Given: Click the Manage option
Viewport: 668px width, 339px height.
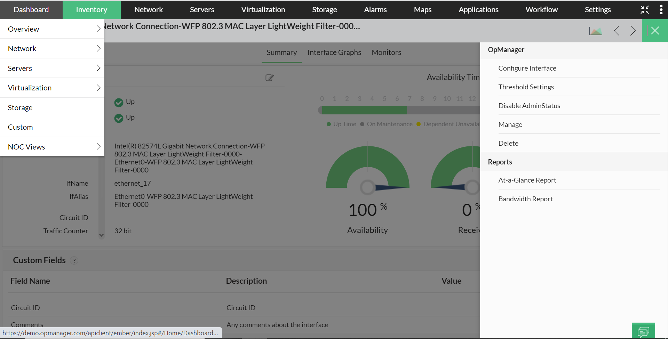Looking at the screenshot, I should click(x=510, y=124).
